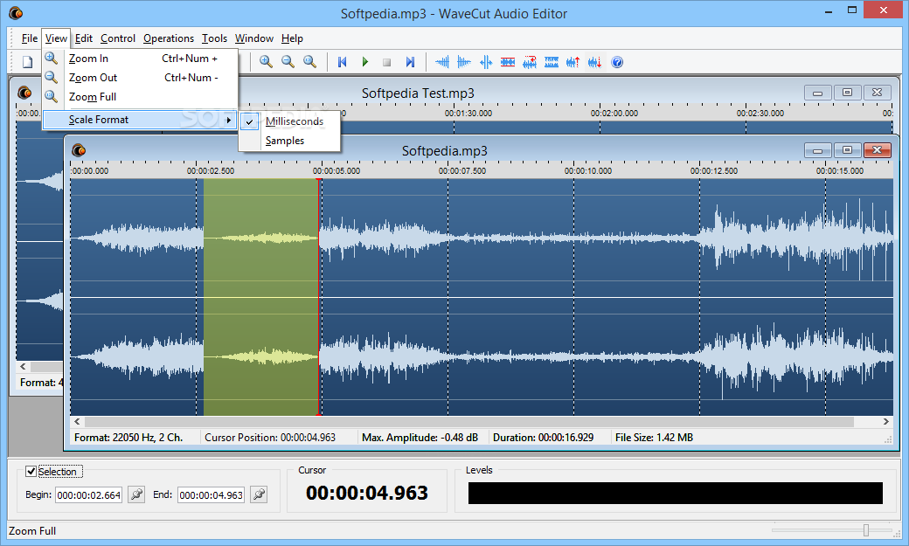Screen dimensions: 909x546
Task: Click the flat-top waveform toolbar icon
Action: click(552, 62)
